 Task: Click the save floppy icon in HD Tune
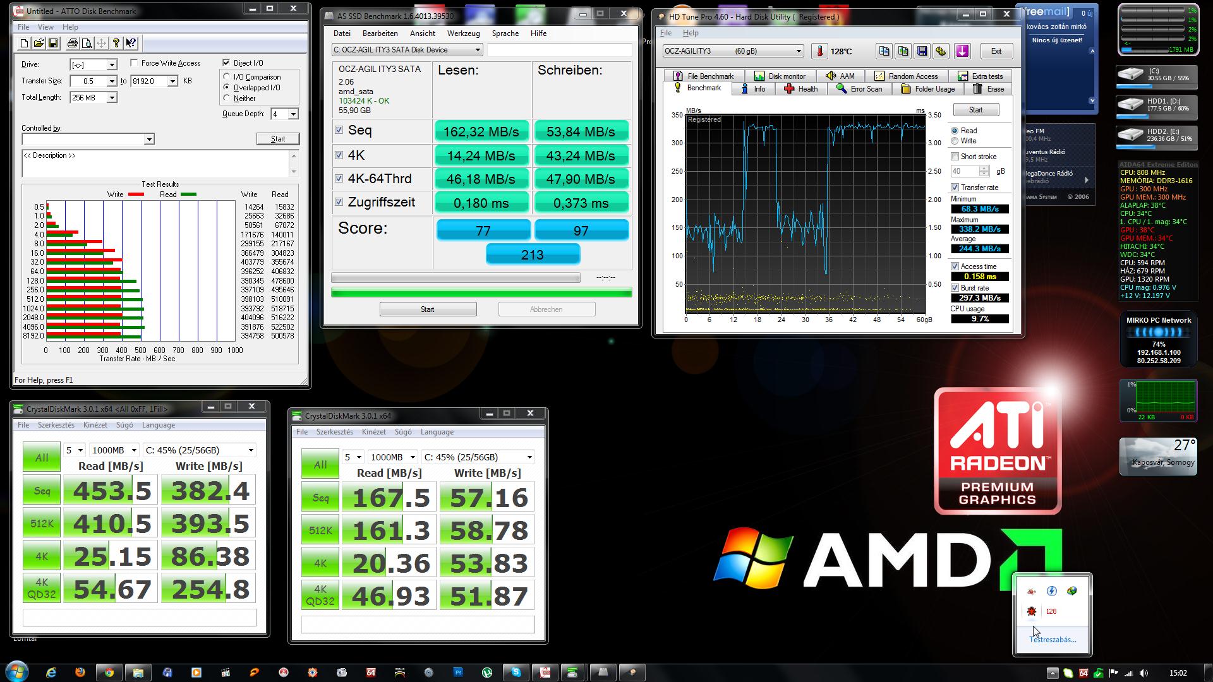click(x=922, y=52)
